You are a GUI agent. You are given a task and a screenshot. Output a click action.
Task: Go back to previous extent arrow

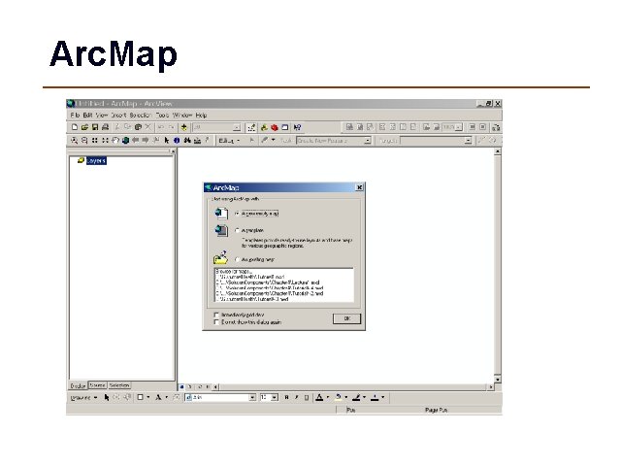(x=136, y=140)
